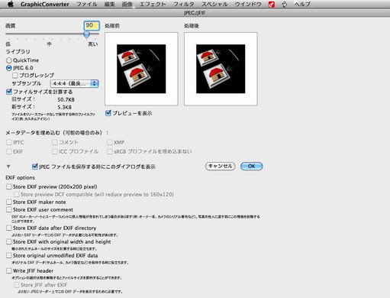Click the 処理後 preview thumbnail
Image resolution: width=390 pixels, height=298 pixels.
coord(221,69)
